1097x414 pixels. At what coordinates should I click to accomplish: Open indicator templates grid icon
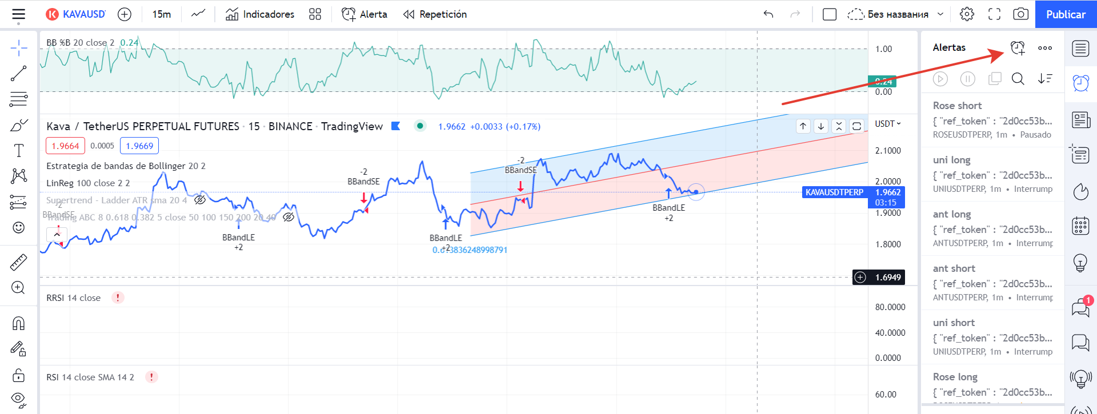click(315, 14)
